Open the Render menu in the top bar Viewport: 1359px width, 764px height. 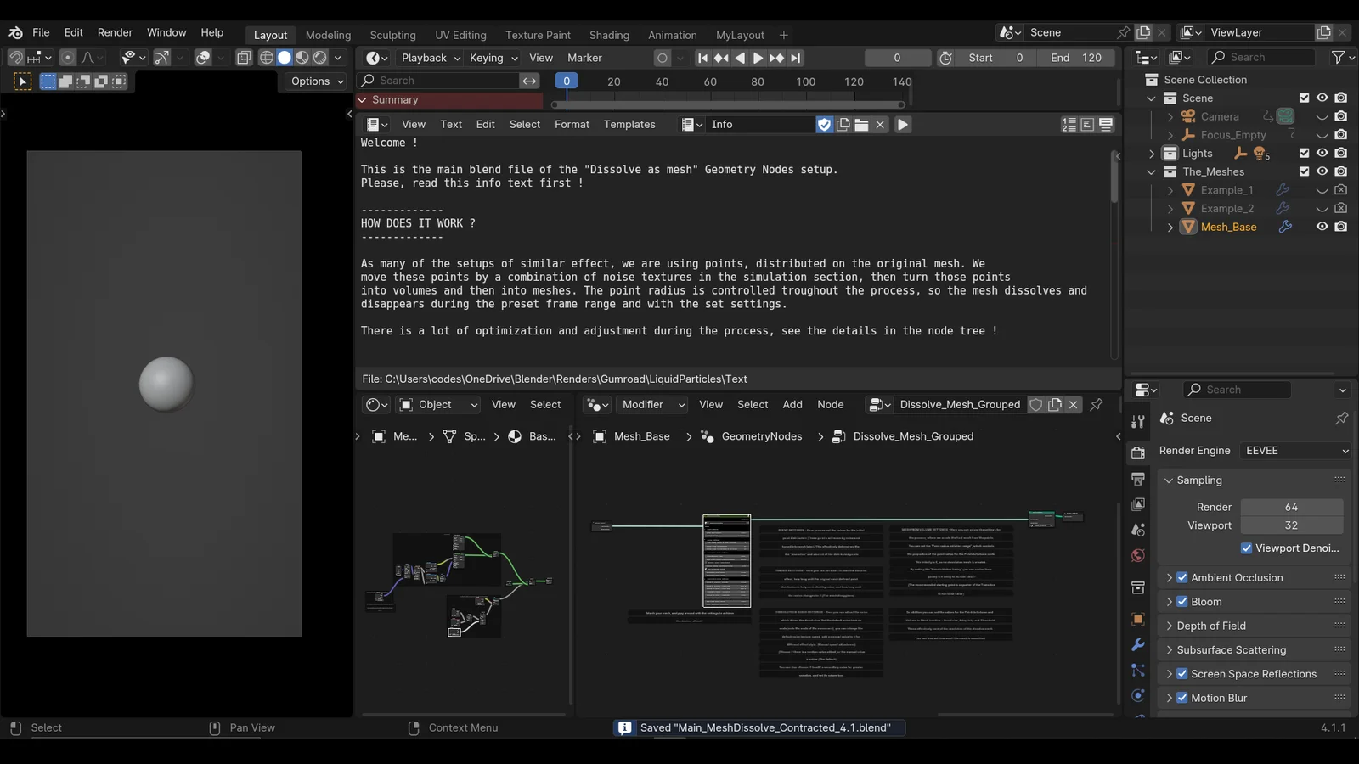tap(115, 32)
